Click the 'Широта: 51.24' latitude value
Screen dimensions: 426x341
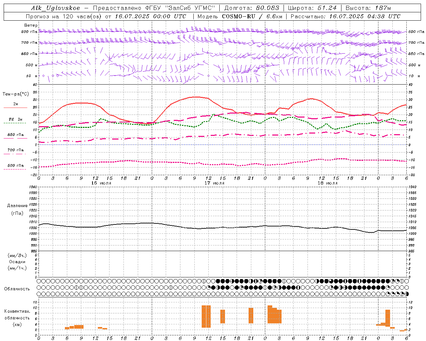[x=312, y=8]
